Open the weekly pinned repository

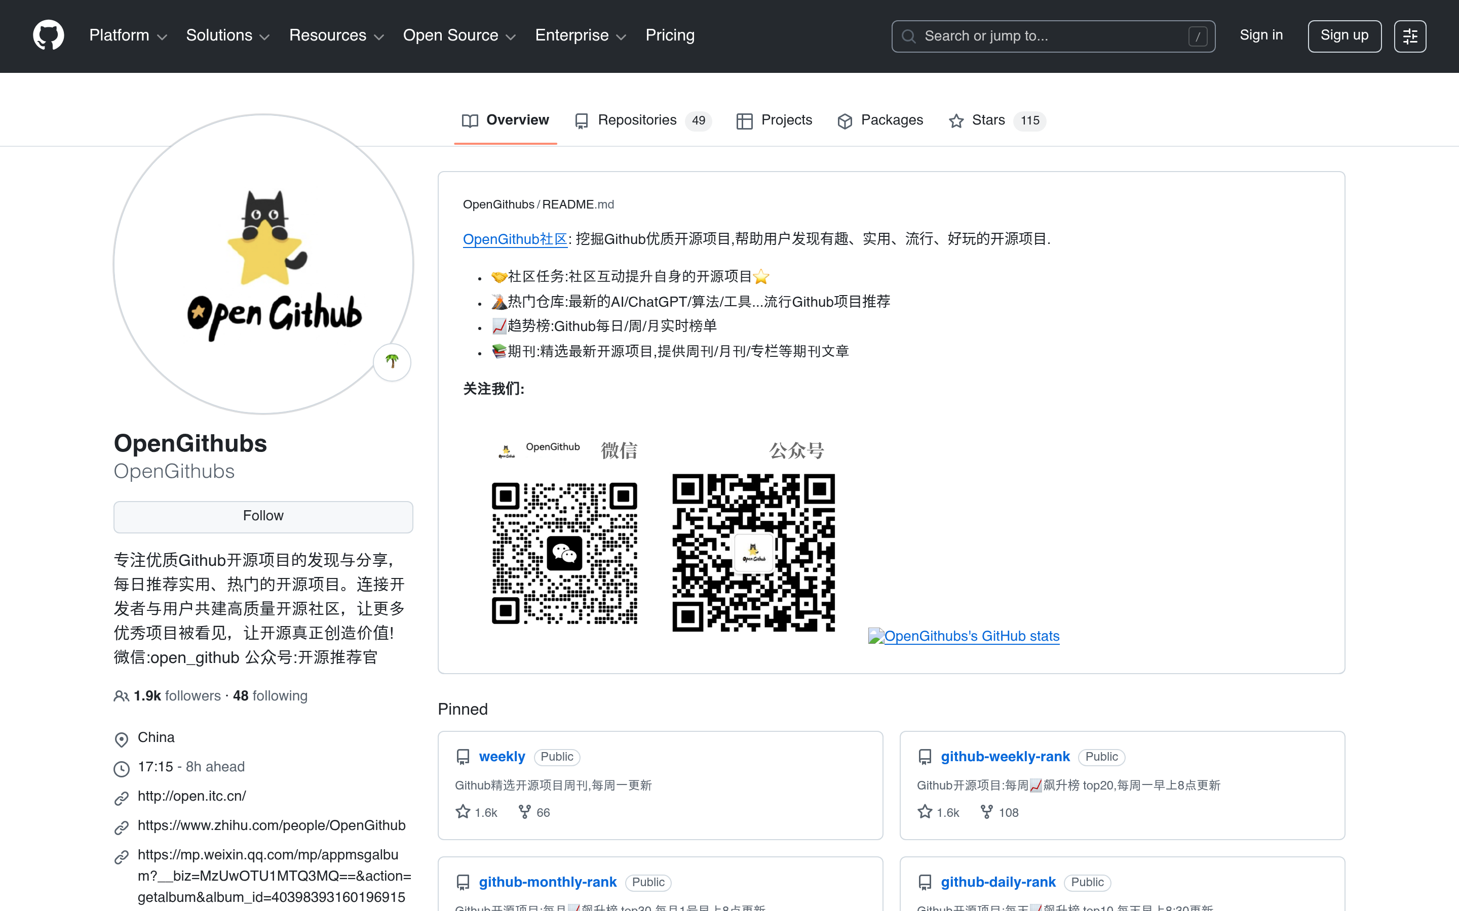point(502,756)
